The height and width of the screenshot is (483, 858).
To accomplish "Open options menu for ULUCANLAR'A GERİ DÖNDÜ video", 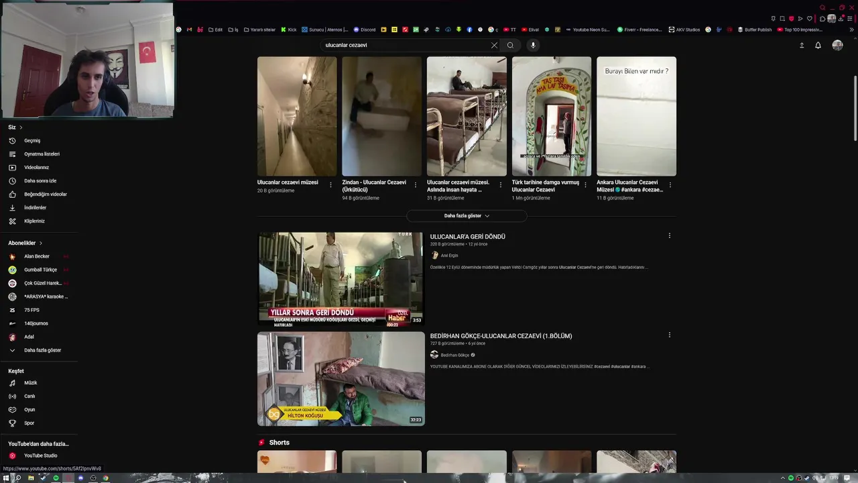I will click(669, 235).
